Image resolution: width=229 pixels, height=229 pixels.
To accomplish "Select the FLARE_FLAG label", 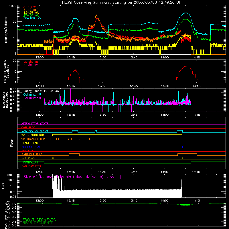I will click(30, 143).
